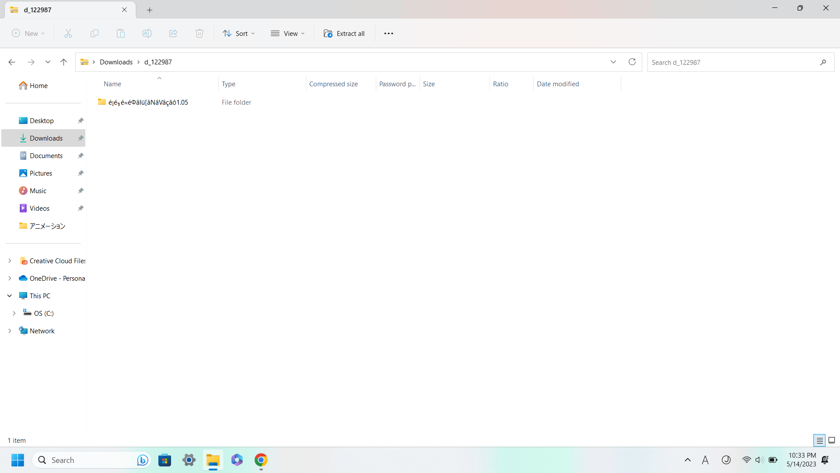The width and height of the screenshot is (840, 473).
Task: Switch to large thumbnails view icon
Action: [x=832, y=440]
